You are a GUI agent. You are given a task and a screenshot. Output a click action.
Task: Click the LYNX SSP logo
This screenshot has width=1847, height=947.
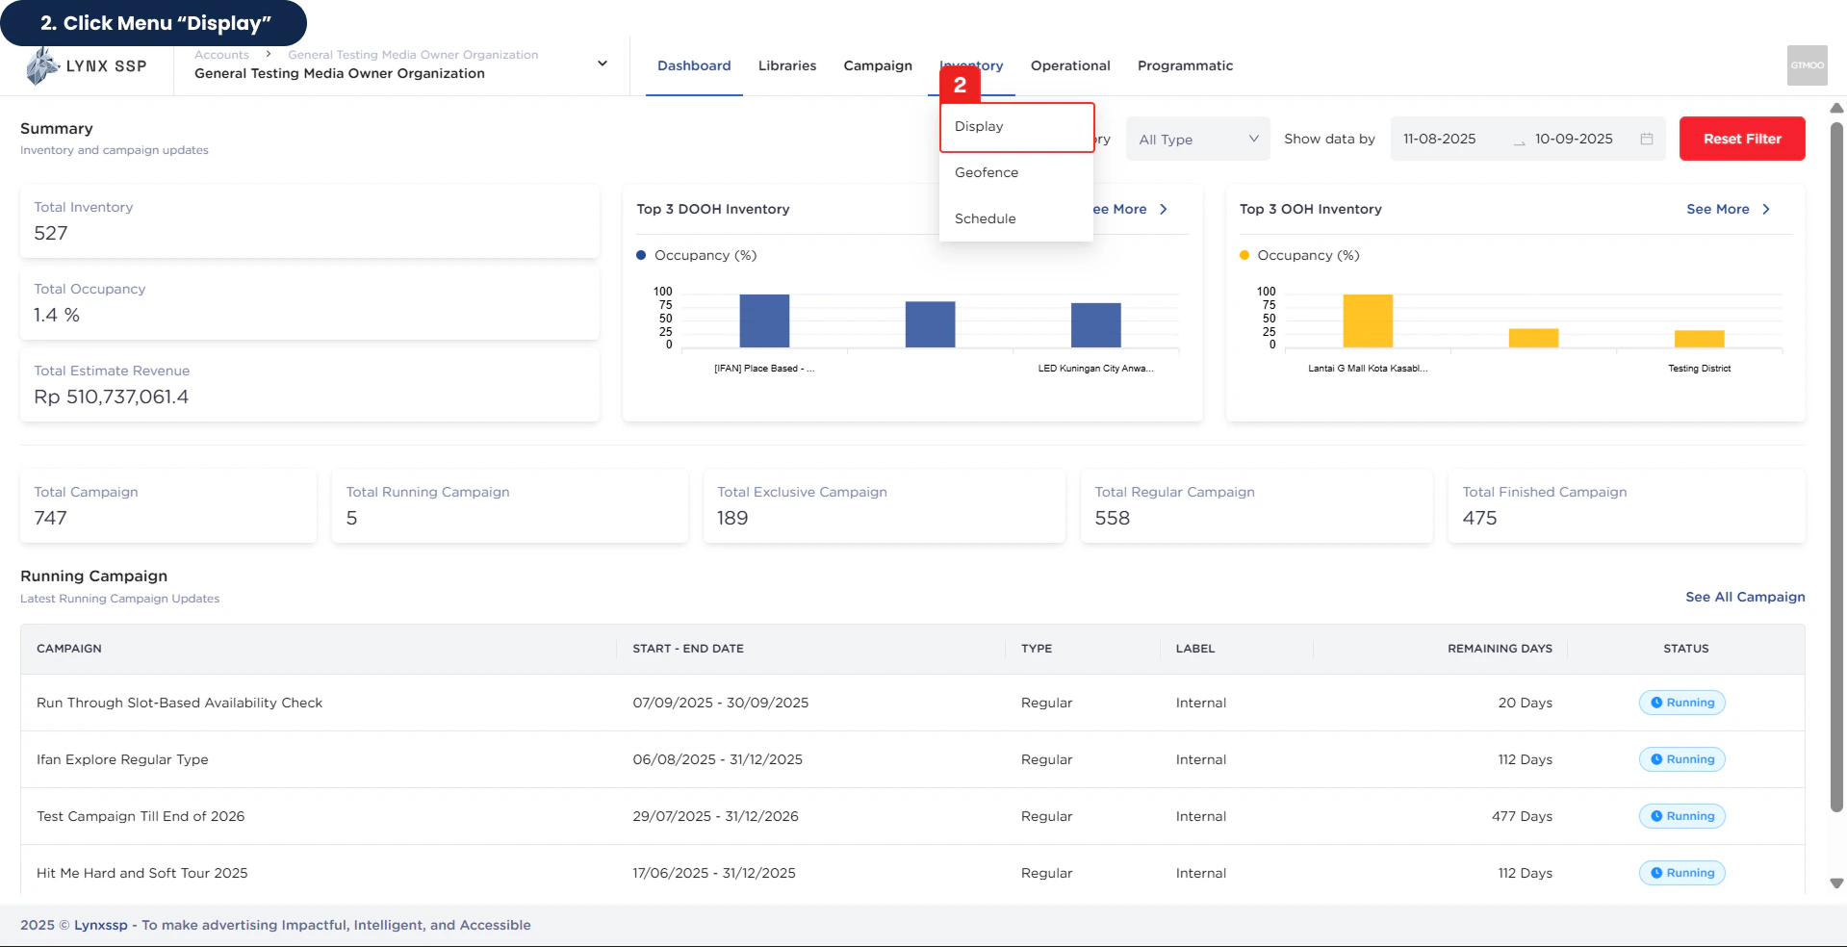87,65
